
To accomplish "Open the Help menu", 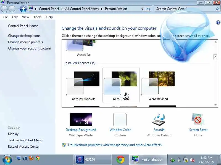I will click(49, 17).
